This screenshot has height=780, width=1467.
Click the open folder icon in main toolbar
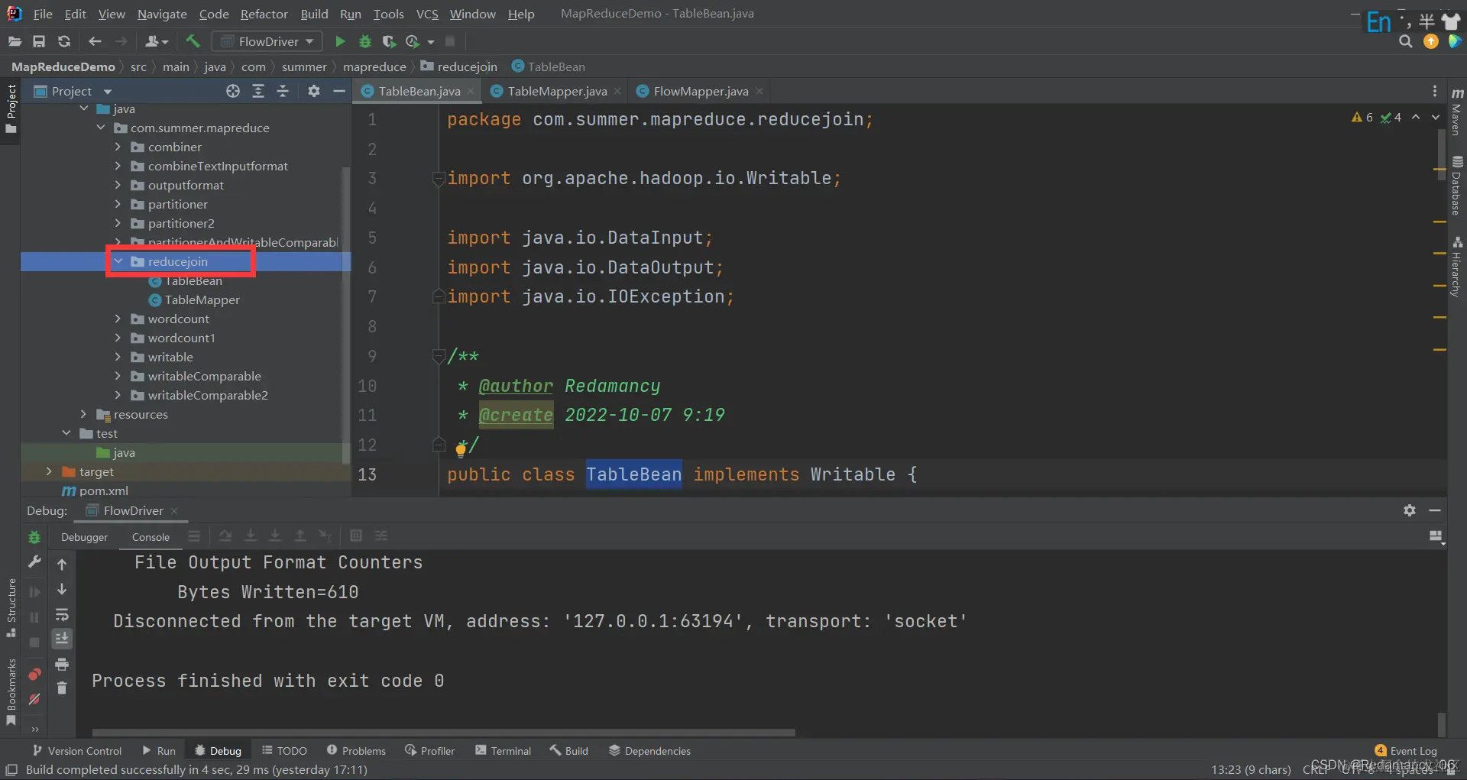coord(15,41)
